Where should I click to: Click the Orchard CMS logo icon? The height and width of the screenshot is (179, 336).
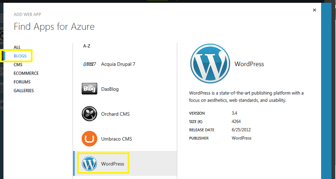coord(89,114)
